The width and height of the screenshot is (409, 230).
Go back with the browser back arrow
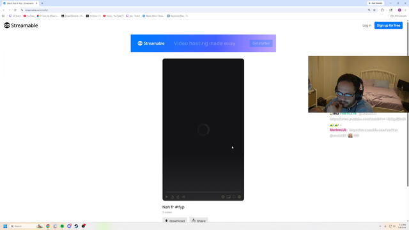click(4, 10)
